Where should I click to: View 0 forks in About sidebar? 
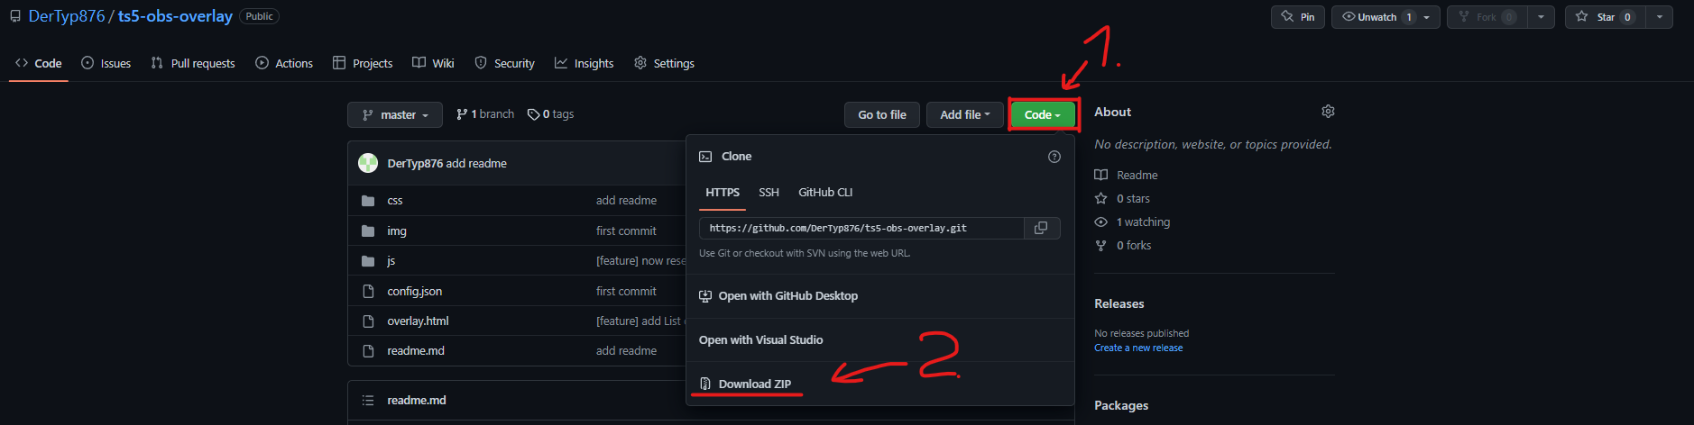tap(1123, 246)
